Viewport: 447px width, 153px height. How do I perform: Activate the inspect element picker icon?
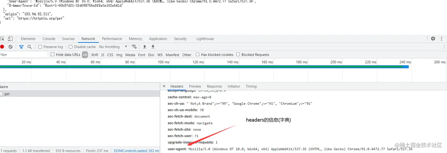(2, 39)
